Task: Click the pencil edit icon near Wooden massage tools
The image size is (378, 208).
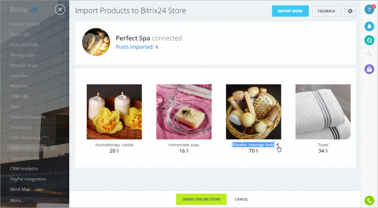Action: click(x=278, y=145)
